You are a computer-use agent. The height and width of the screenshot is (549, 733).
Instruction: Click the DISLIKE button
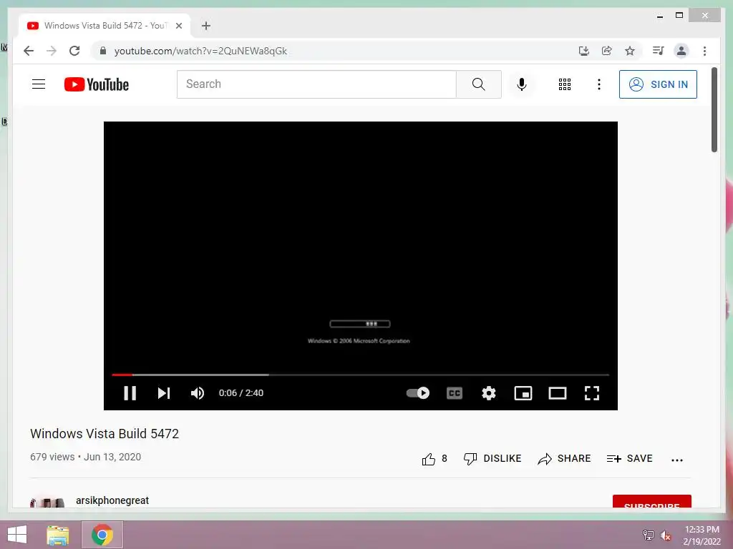pyautogui.click(x=492, y=459)
